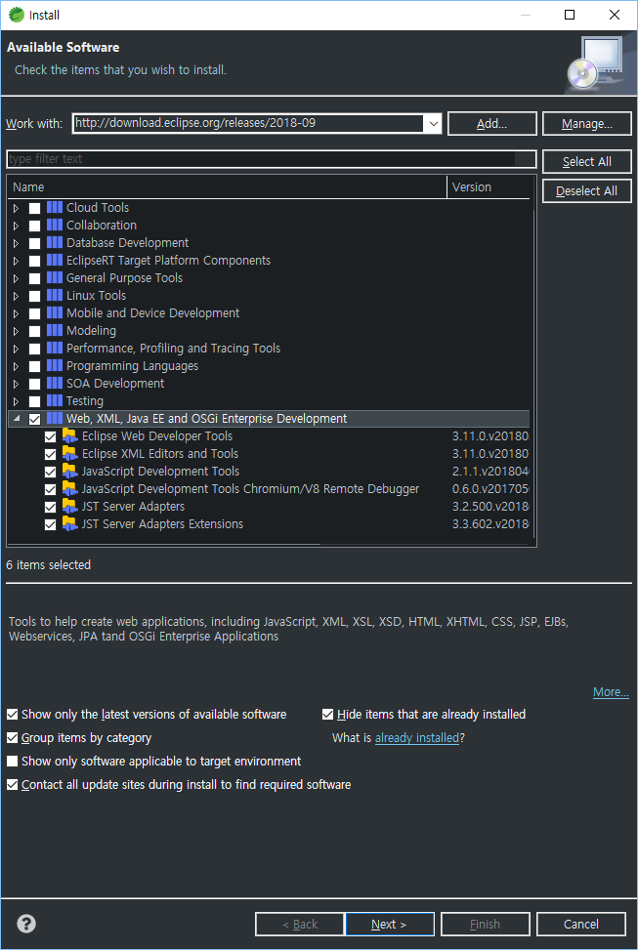Click the JST Server Adapters Extensions icon
The width and height of the screenshot is (638, 950).
(69, 524)
